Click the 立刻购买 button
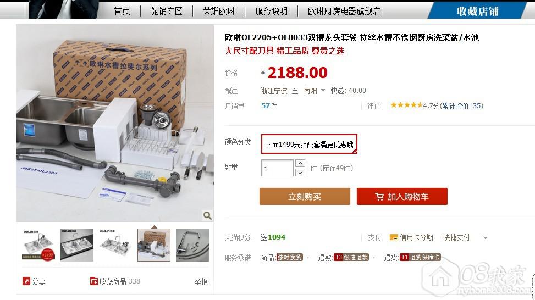535x300 pixels. click(x=305, y=196)
